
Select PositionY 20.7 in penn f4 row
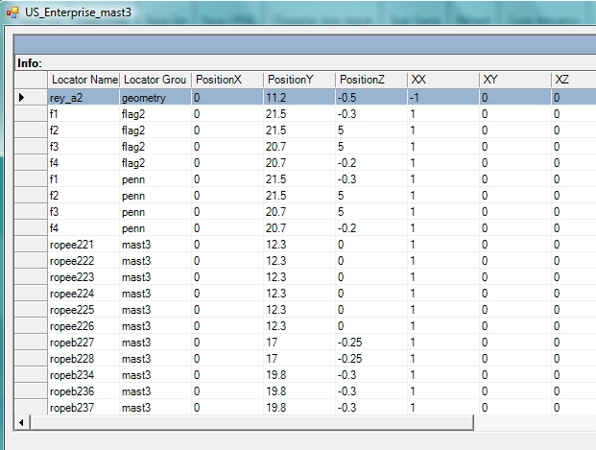coord(299,228)
